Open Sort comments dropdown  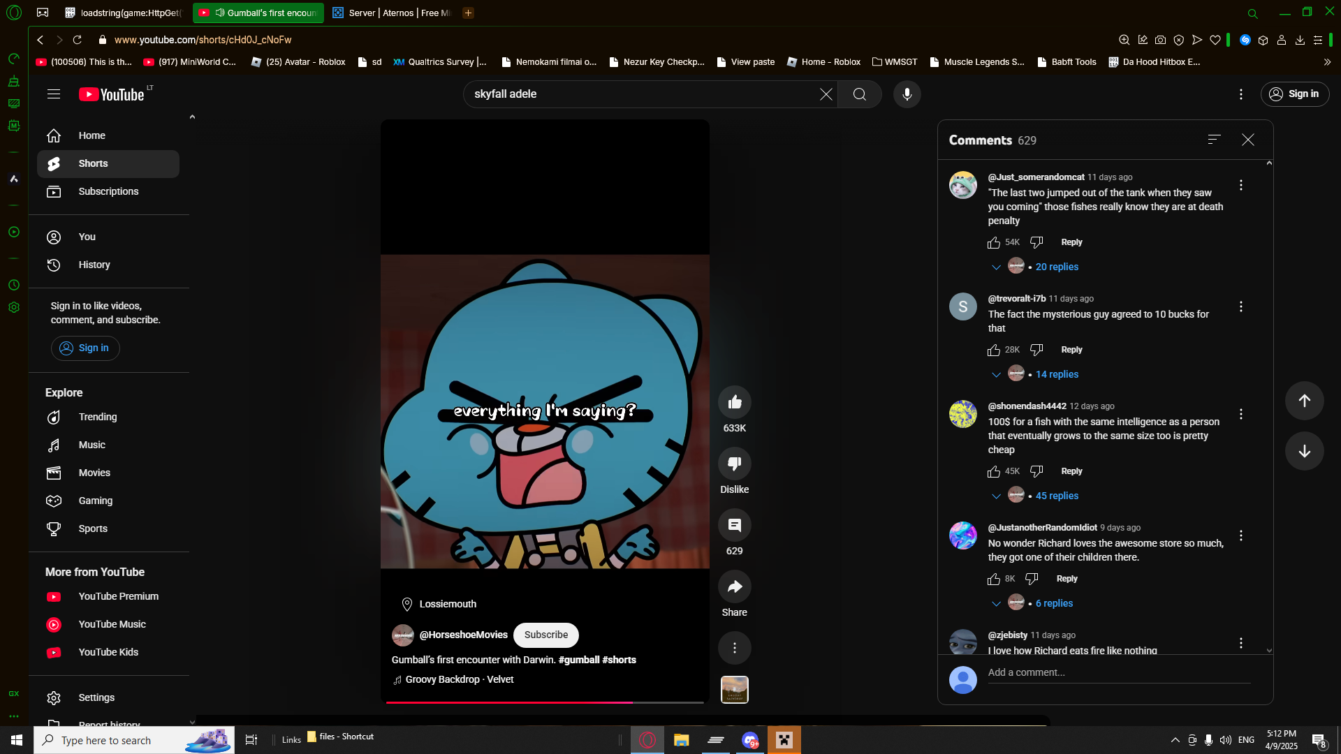tap(1215, 140)
